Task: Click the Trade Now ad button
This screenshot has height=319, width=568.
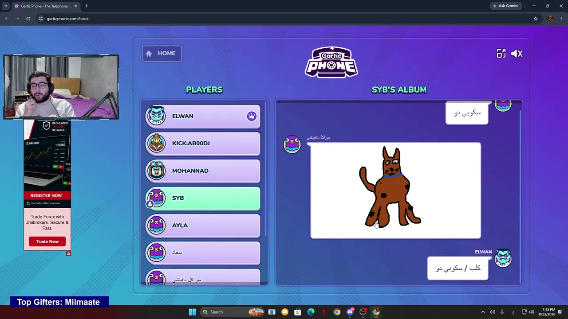Action: click(47, 241)
